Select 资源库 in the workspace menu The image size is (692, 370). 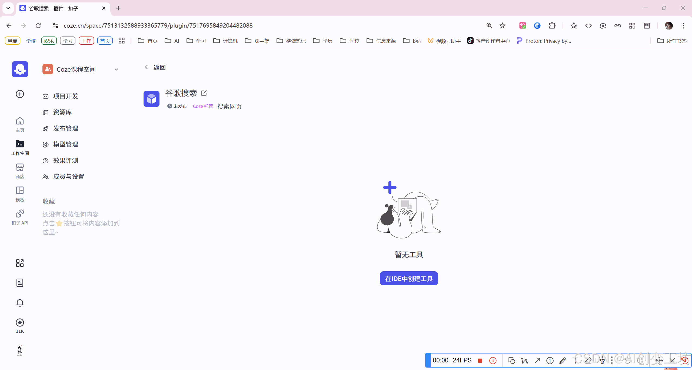click(62, 112)
